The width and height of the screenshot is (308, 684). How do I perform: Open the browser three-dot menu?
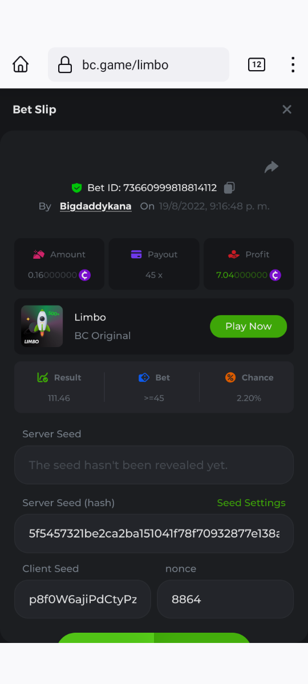[x=293, y=64]
